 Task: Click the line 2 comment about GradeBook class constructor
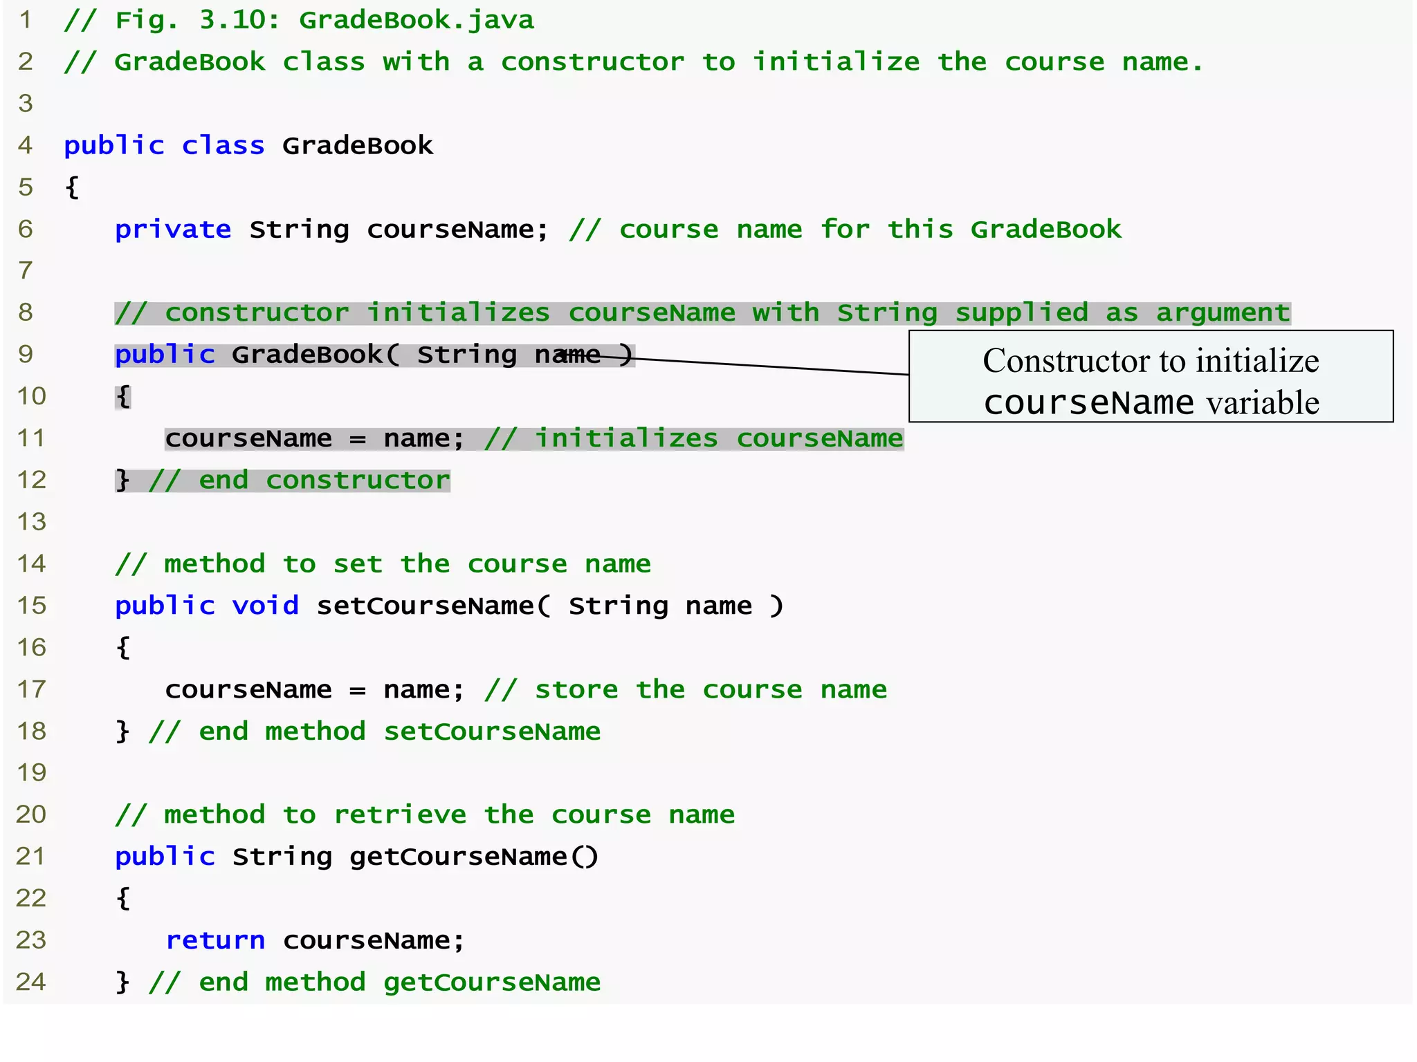(x=633, y=62)
